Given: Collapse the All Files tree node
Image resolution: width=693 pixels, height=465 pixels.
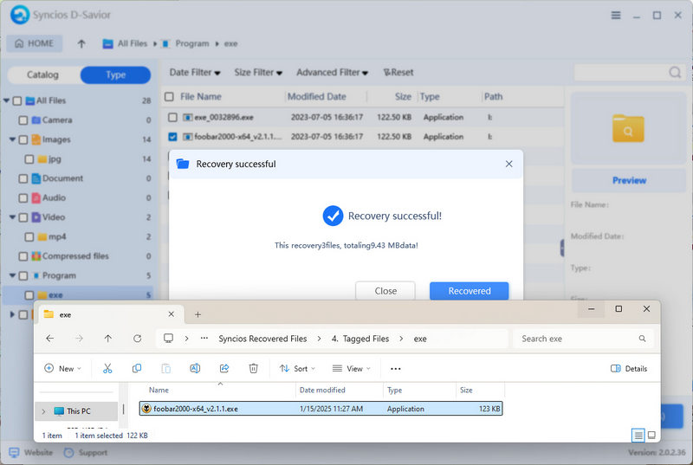Looking at the screenshot, I should click(x=7, y=100).
